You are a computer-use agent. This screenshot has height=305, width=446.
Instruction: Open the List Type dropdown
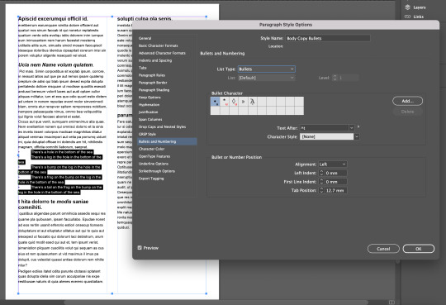pyautogui.click(x=267, y=69)
